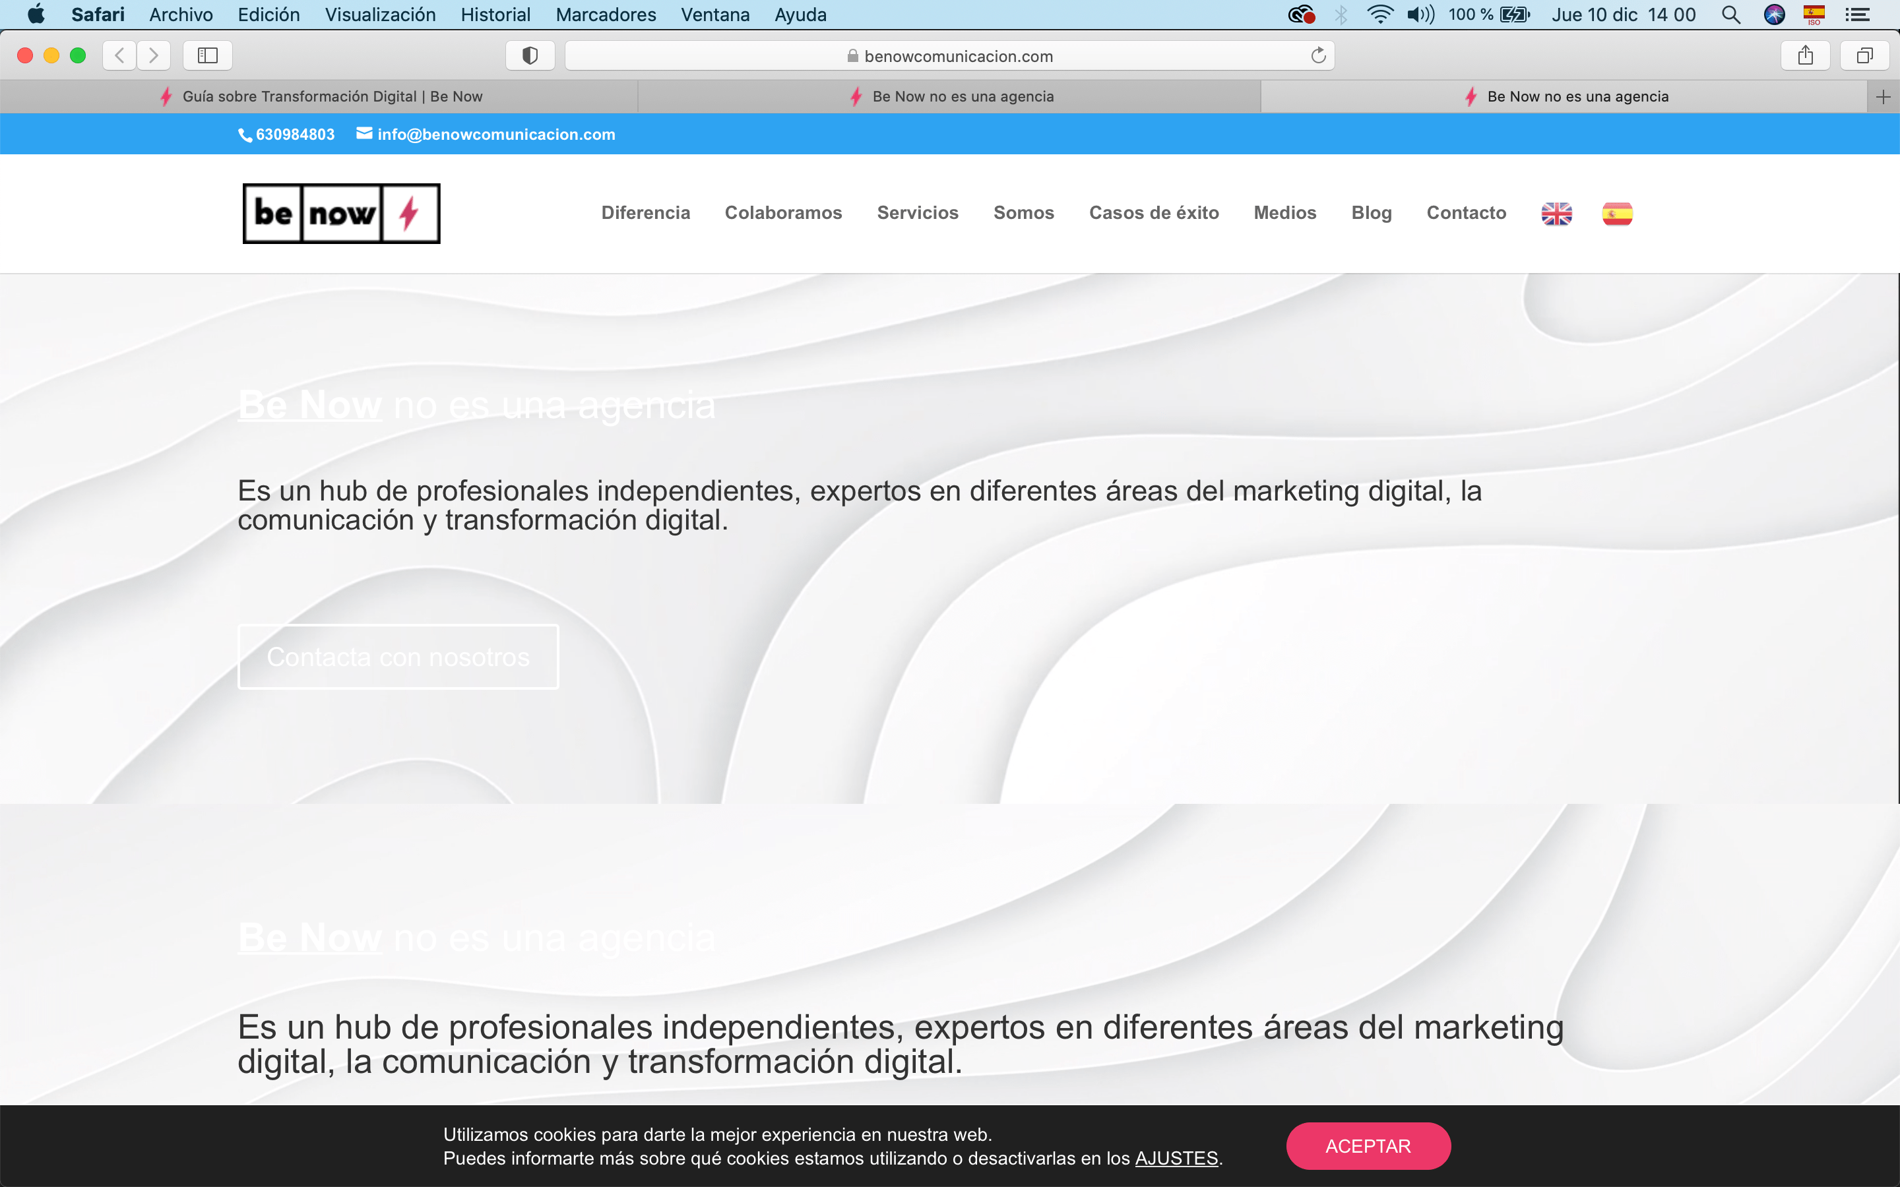The image size is (1900, 1187).
Task: Click the upper Be Now heading link
Action: tap(310, 405)
